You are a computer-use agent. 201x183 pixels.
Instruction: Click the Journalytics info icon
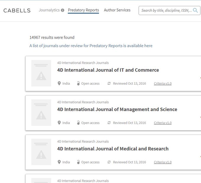click(x=63, y=10)
